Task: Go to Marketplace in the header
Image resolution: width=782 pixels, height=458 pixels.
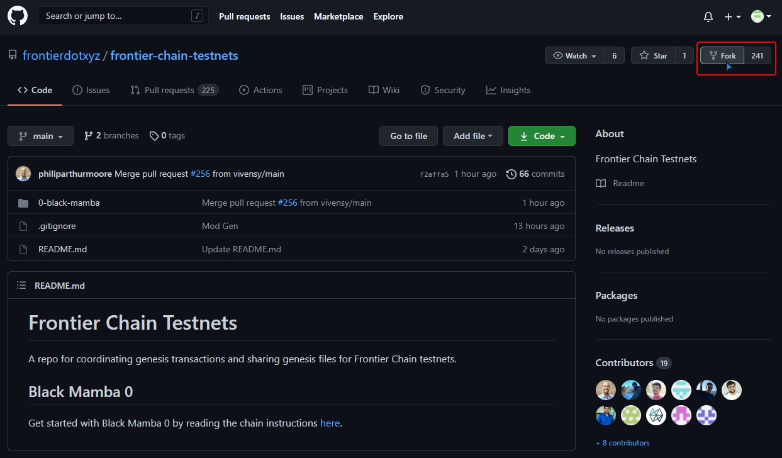Action: 338,16
